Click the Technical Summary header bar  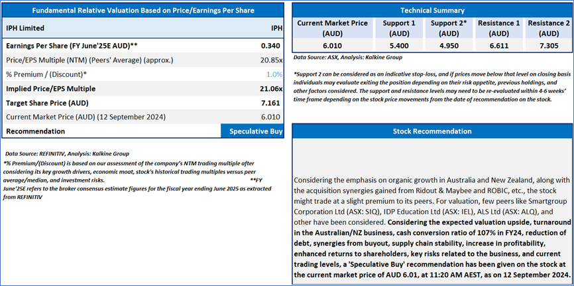tap(431, 11)
